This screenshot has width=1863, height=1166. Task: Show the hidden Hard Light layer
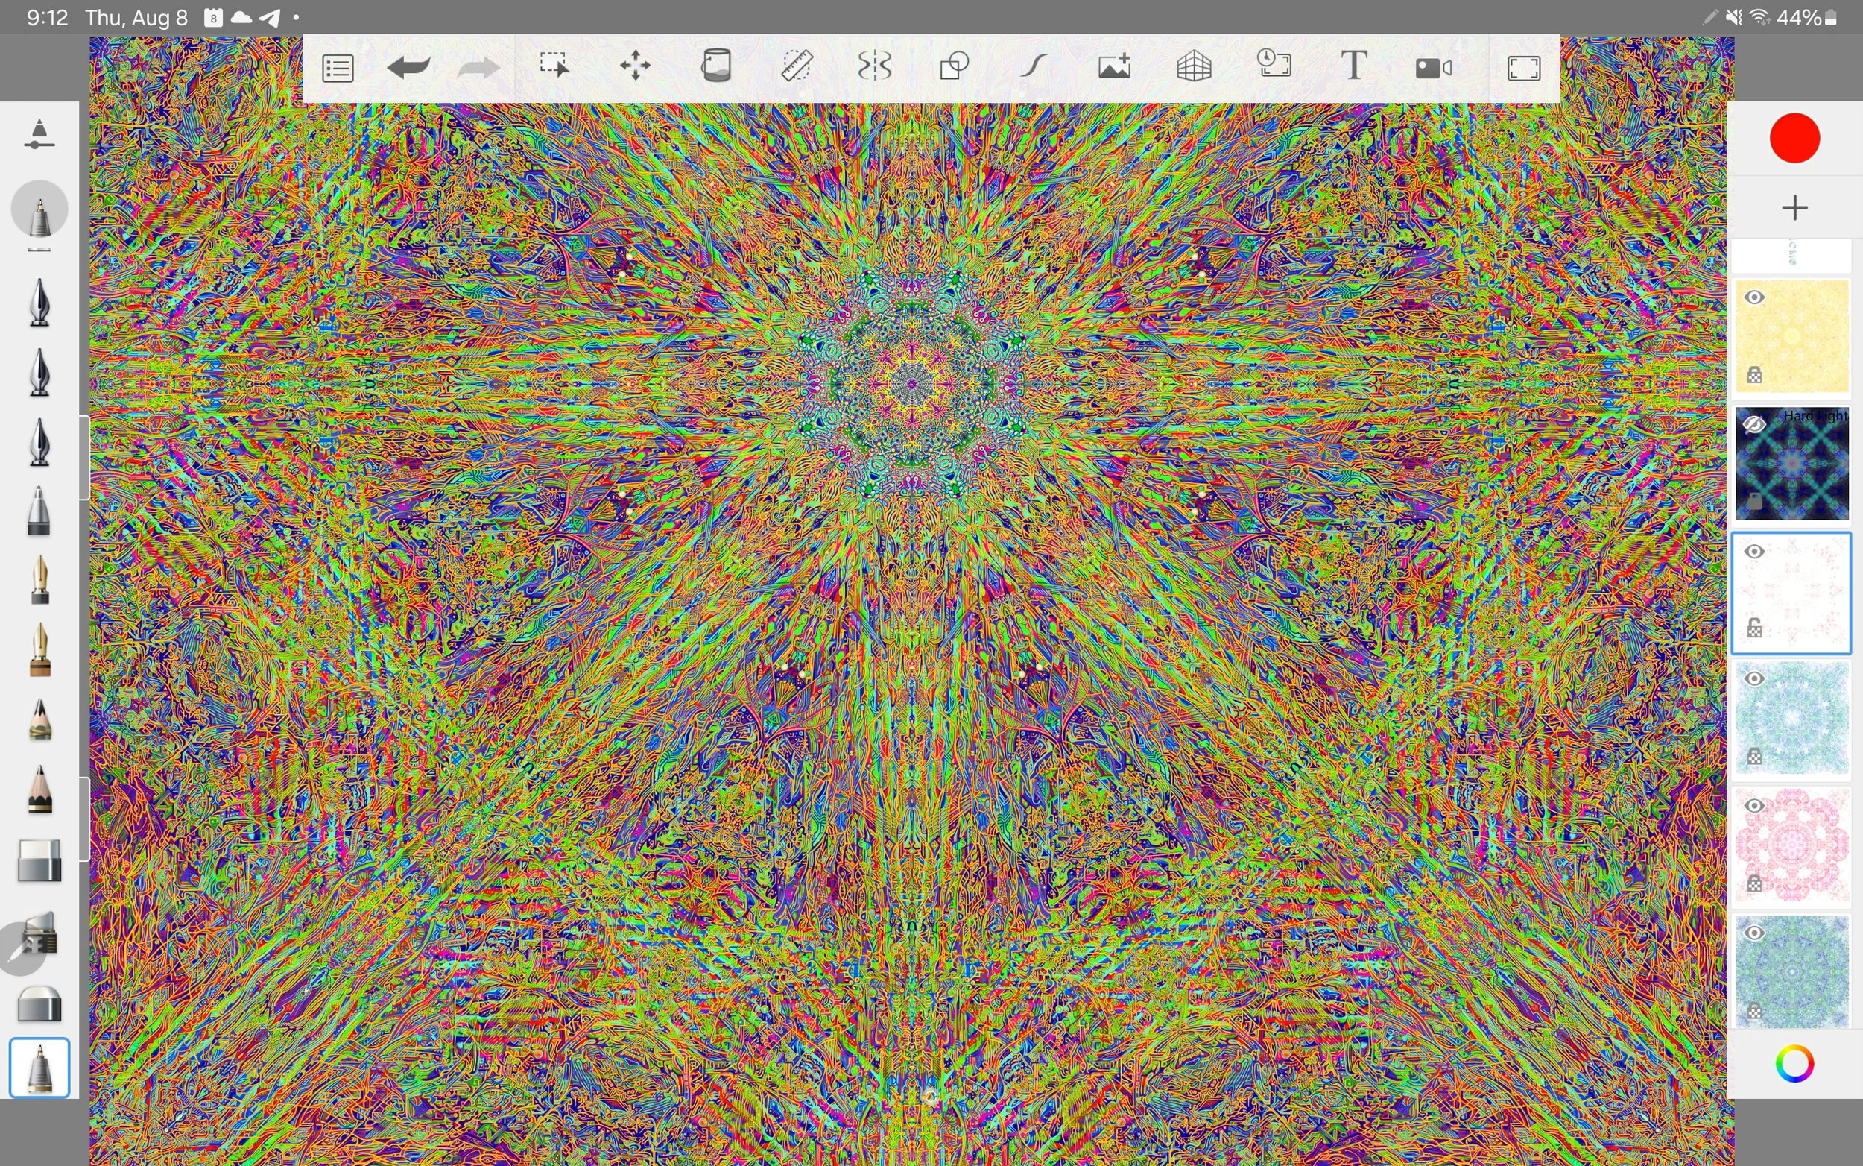click(1754, 424)
